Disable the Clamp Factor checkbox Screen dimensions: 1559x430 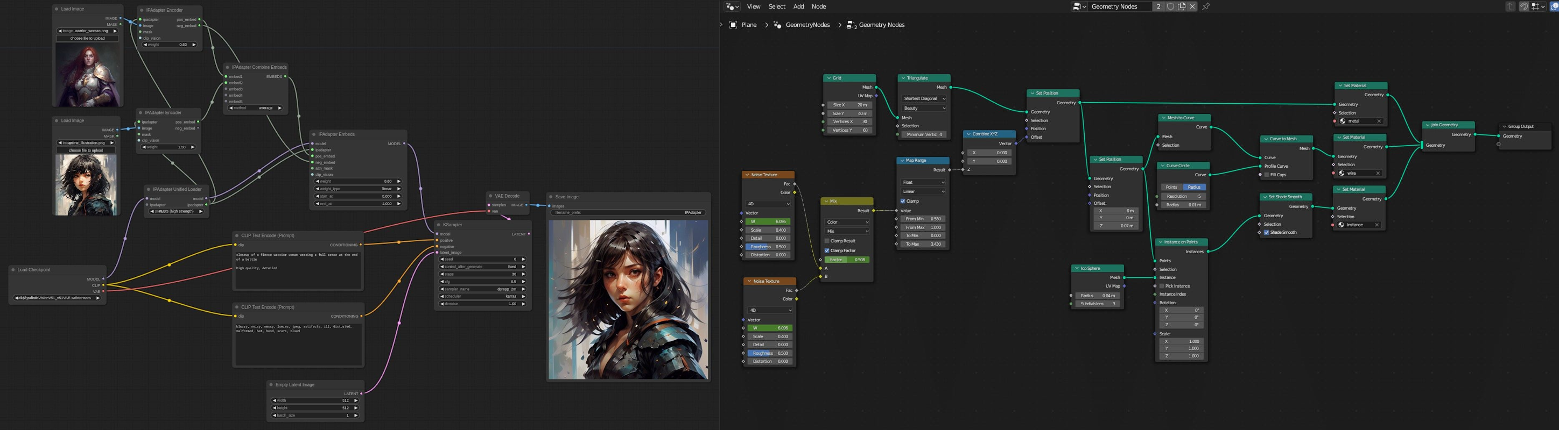click(x=827, y=250)
